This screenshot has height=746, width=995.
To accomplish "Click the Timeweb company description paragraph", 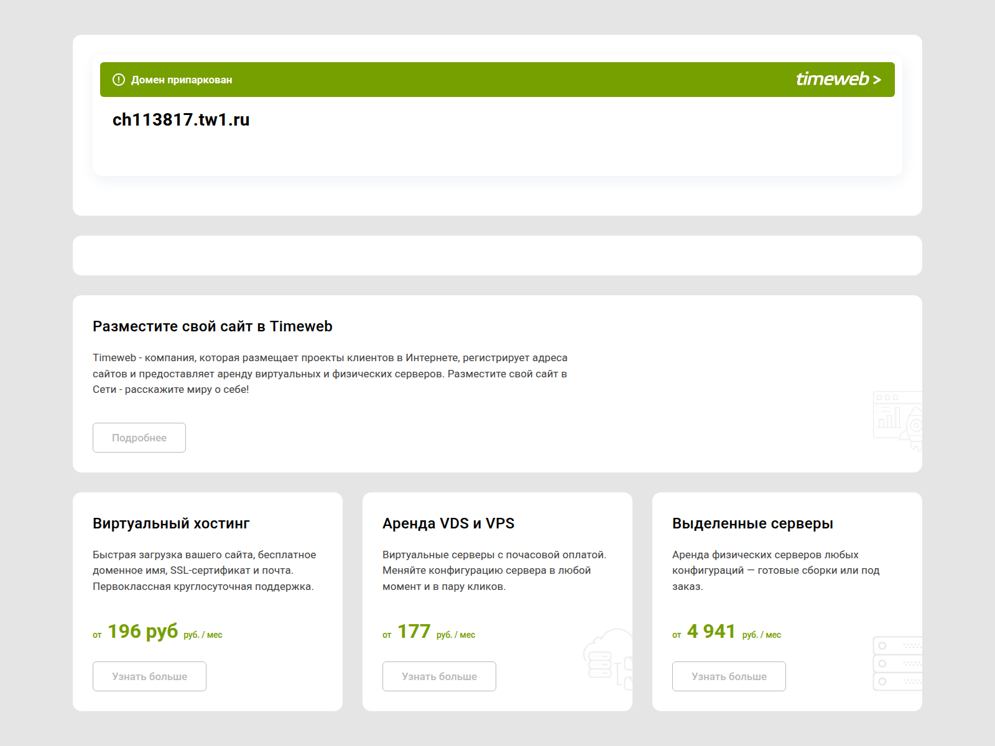I will 330,374.
